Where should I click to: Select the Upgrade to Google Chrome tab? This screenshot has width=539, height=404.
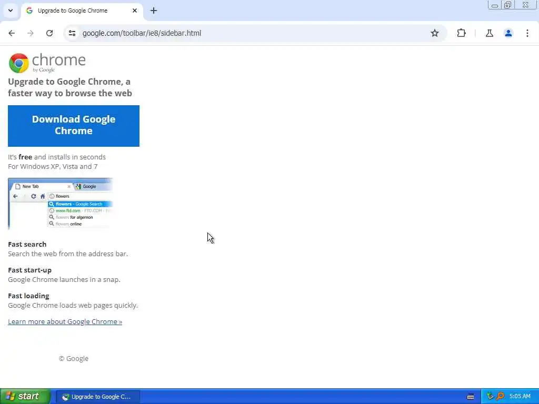pyautogui.click(x=82, y=11)
